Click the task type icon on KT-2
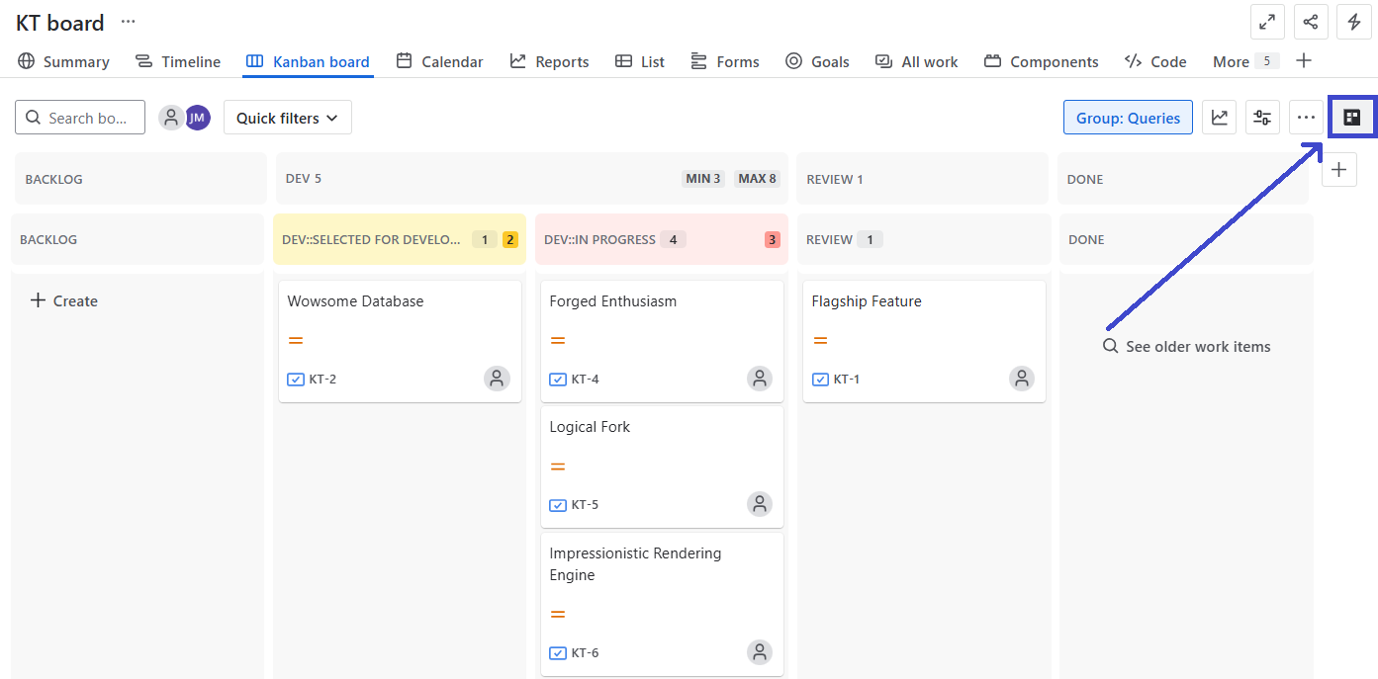Viewport: 1378px width, 679px height. point(295,379)
